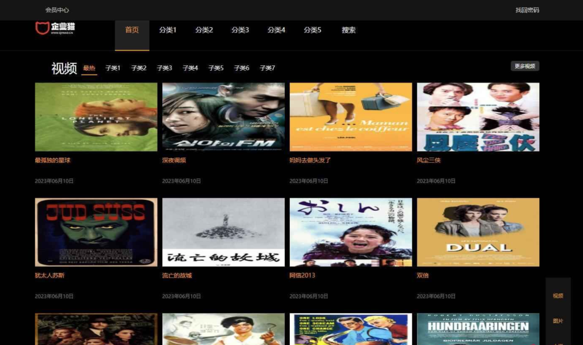Go to the 分类1 menu item
Image resolution: width=583 pixels, height=345 pixels.
[168, 30]
